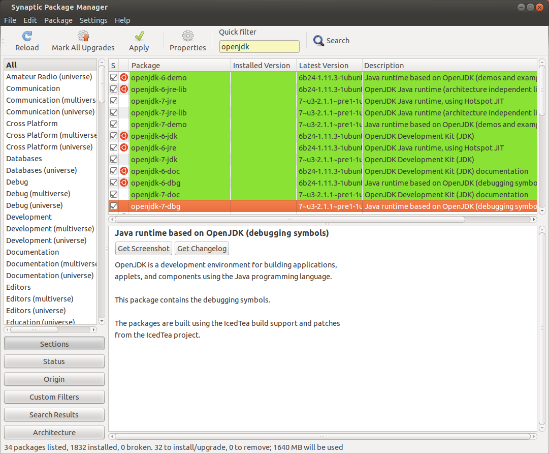Select the Documentation section
Screen dimensions: 549x454
(x=50, y=252)
